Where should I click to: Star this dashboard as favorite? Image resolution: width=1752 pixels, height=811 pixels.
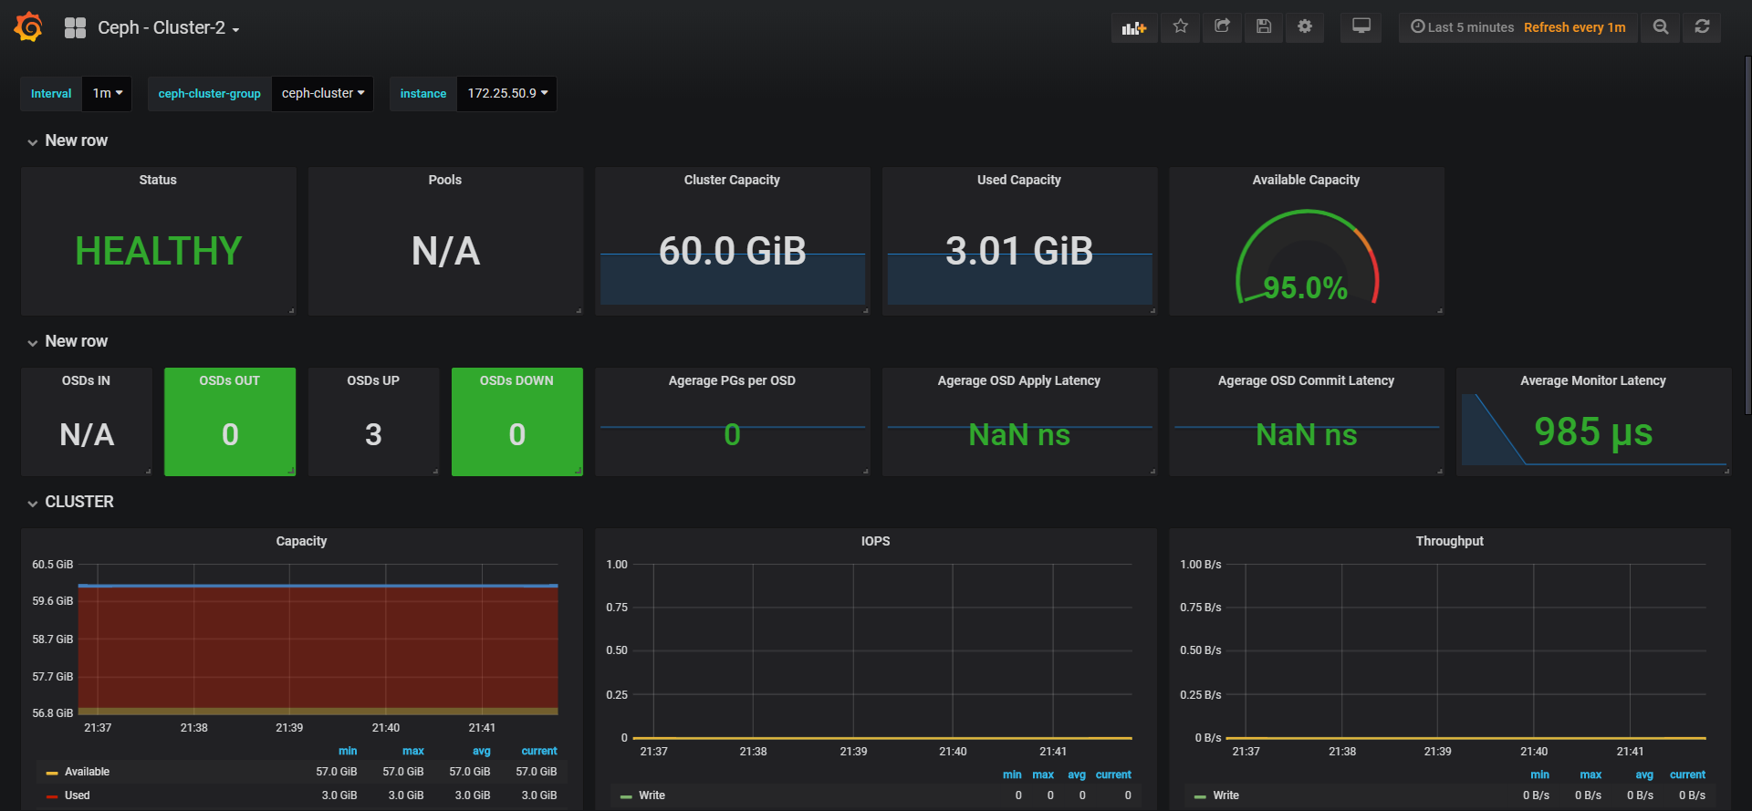pos(1181,26)
